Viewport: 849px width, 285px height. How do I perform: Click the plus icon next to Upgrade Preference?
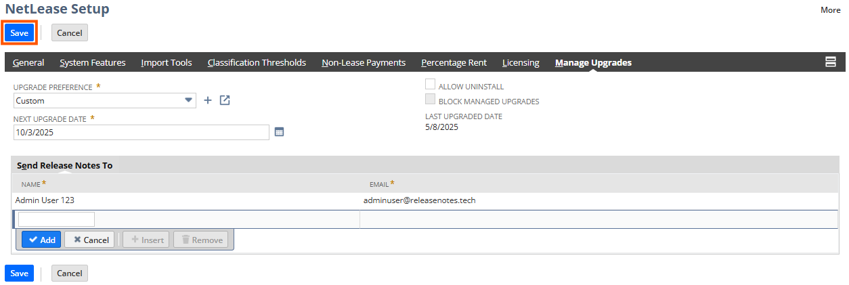[x=208, y=100]
